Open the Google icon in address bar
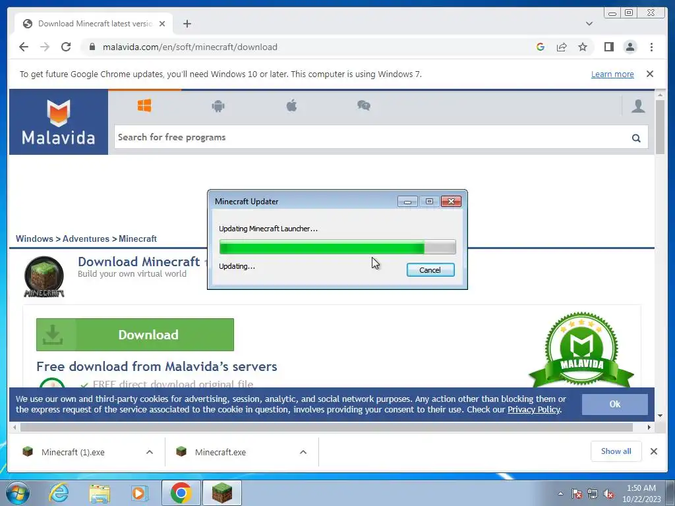The height and width of the screenshot is (506, 675). (x=541, y=47)
